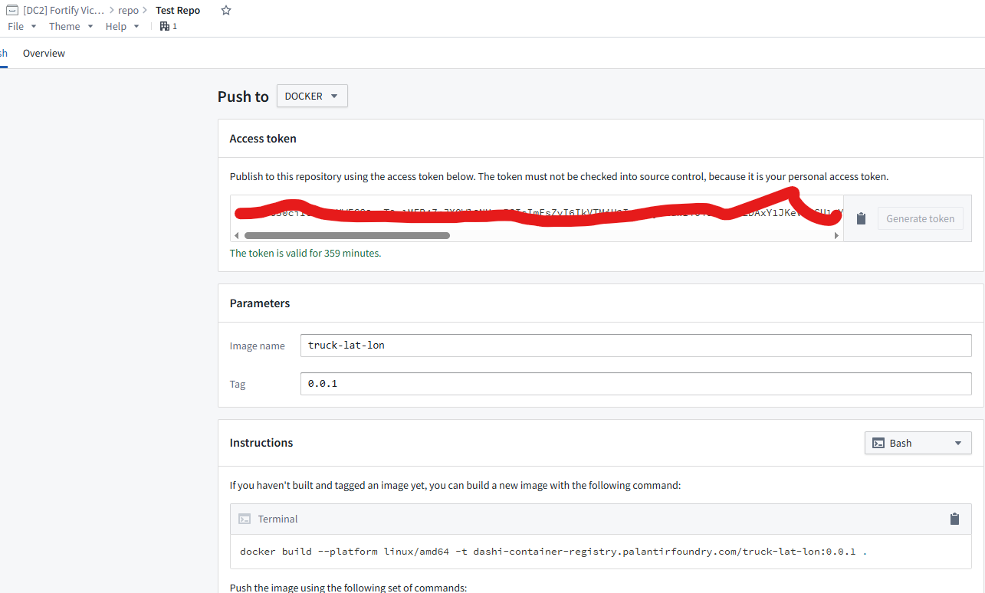Viewport: 985px width, 593px height.
Task: Click the right scroll arrow under the token
Action: (x=836, y=235)
